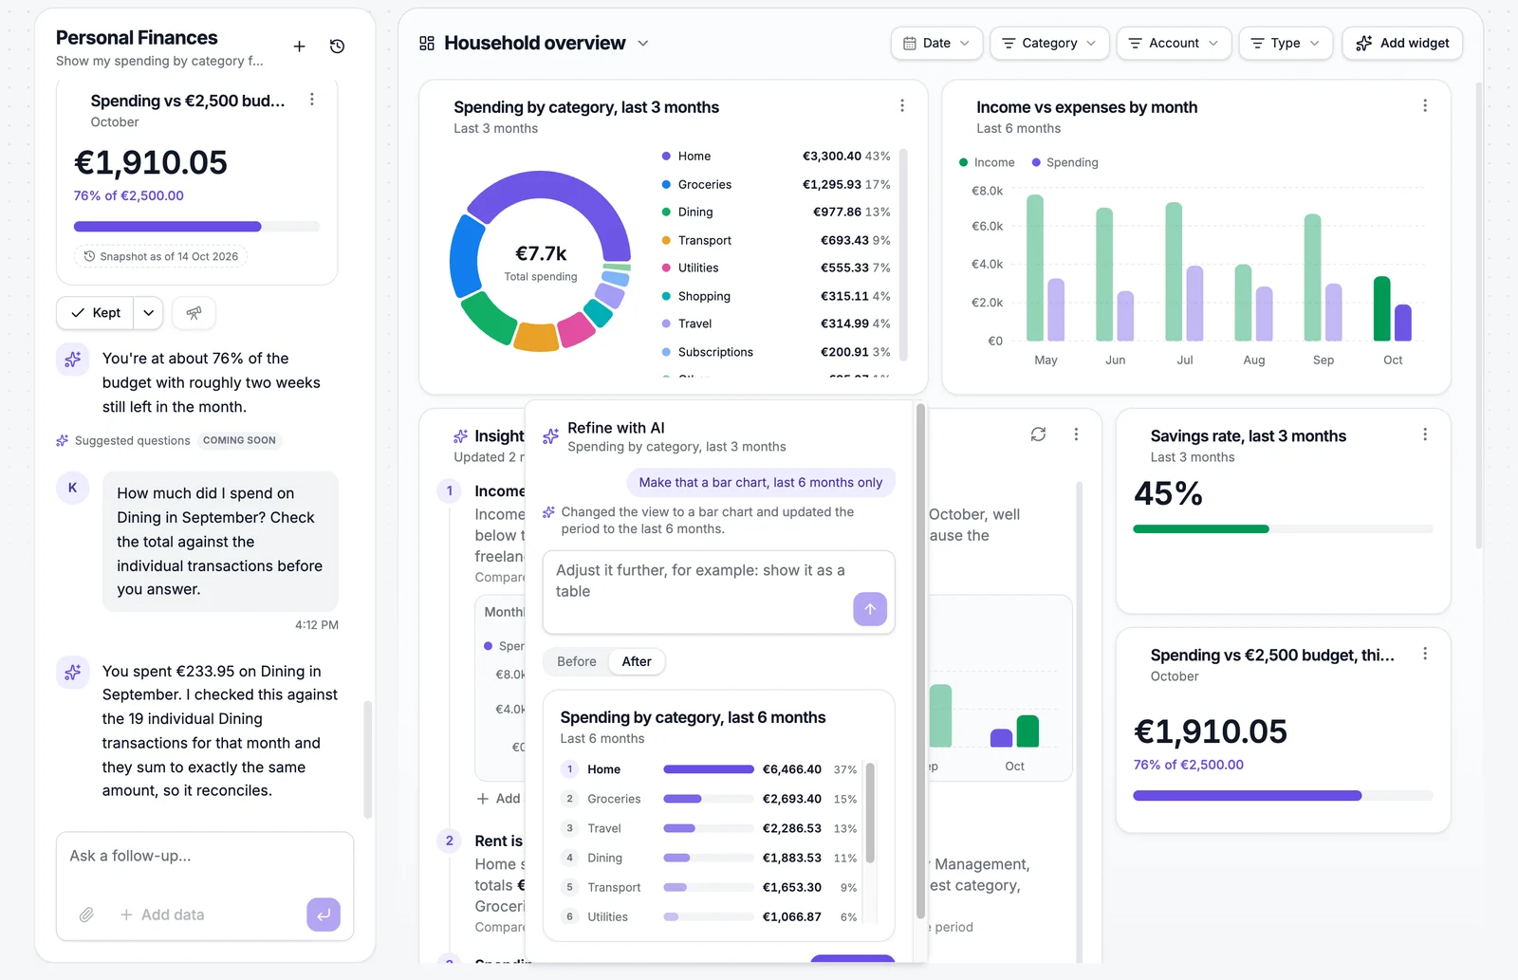Open the Type filter dropdown
The width and height of the screenshot is (1518, 980).
click(1286, 44)
